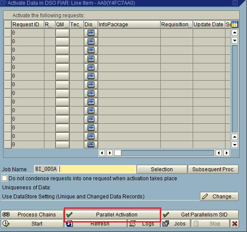Open display icon in eleventh request row
This screenshot has height=232, width=247.
tap(91, 119)
